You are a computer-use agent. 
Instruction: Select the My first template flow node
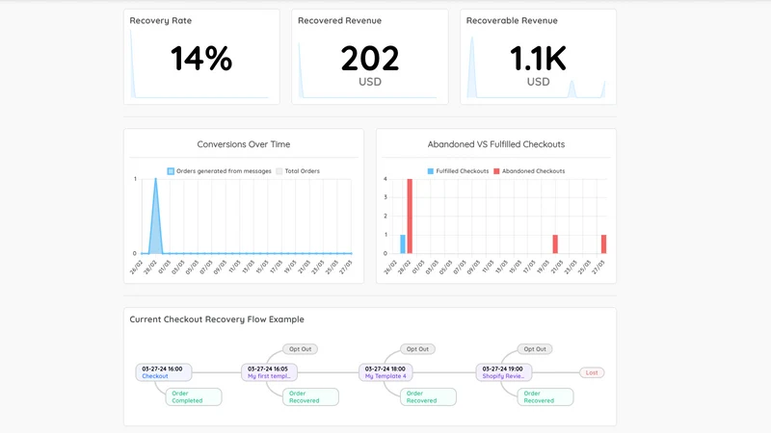(270, 372)
